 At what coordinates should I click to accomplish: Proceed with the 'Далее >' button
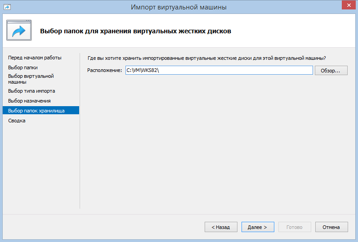(258, 227)
